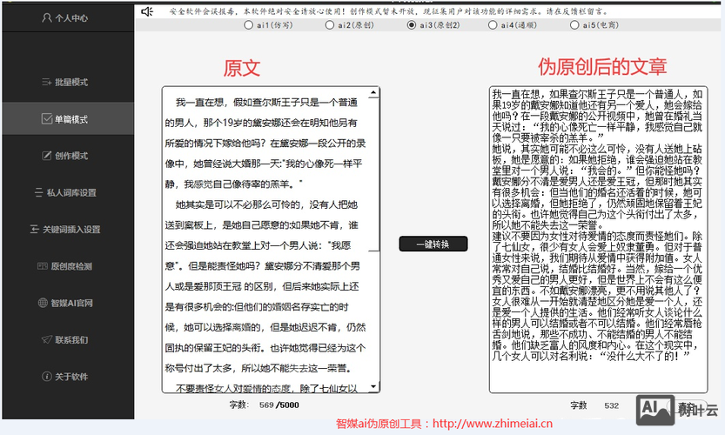The width and height of the screenshot is (725, 435).
Task: Choose the ai4(通顺) radio option
Action: 493,25
